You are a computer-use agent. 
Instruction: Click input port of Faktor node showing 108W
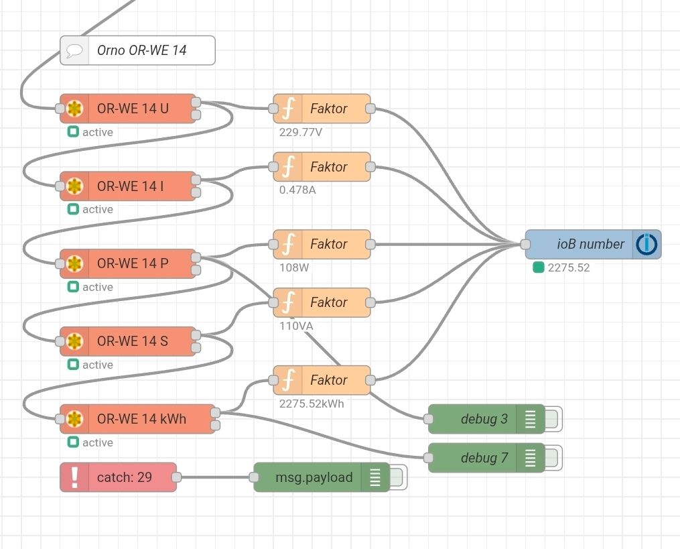pyautogui.click(x=273, y=245)
